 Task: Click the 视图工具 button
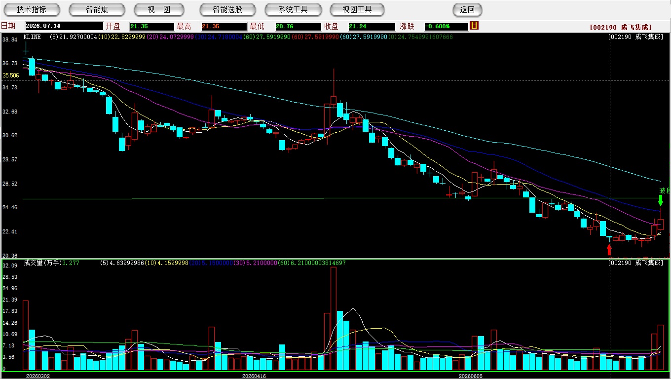pos(357,9)
